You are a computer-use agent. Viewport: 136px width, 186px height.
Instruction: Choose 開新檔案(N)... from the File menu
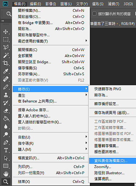(51, 11)
